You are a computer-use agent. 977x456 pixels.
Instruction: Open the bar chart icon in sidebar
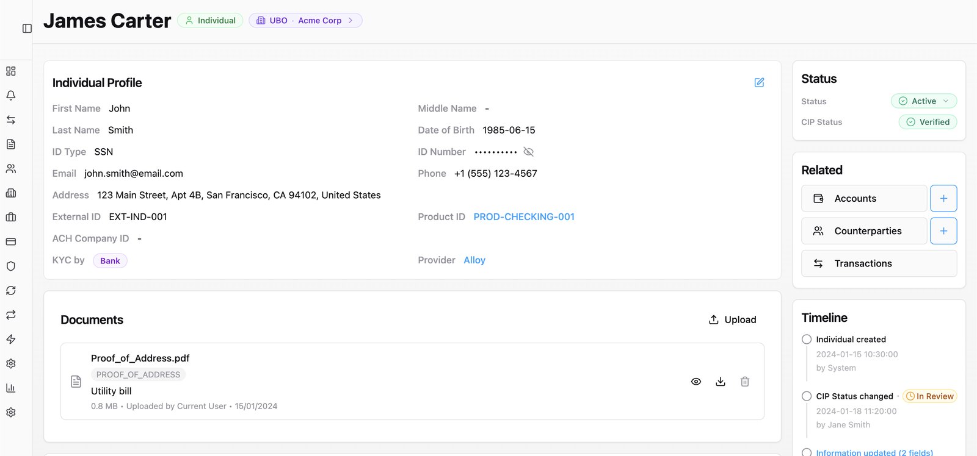point(11,388)
